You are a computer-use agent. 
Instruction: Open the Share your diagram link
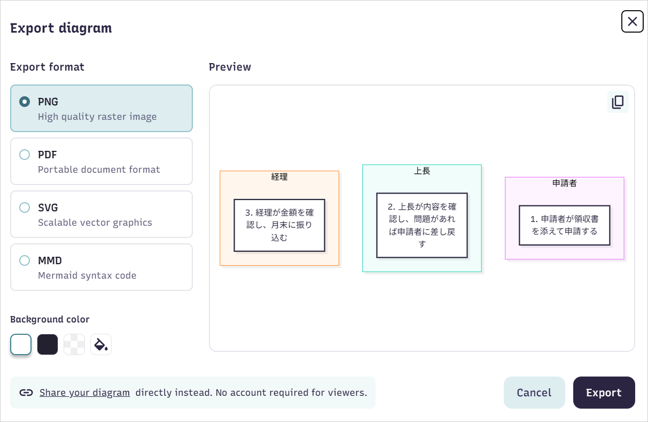coord(84,393)
